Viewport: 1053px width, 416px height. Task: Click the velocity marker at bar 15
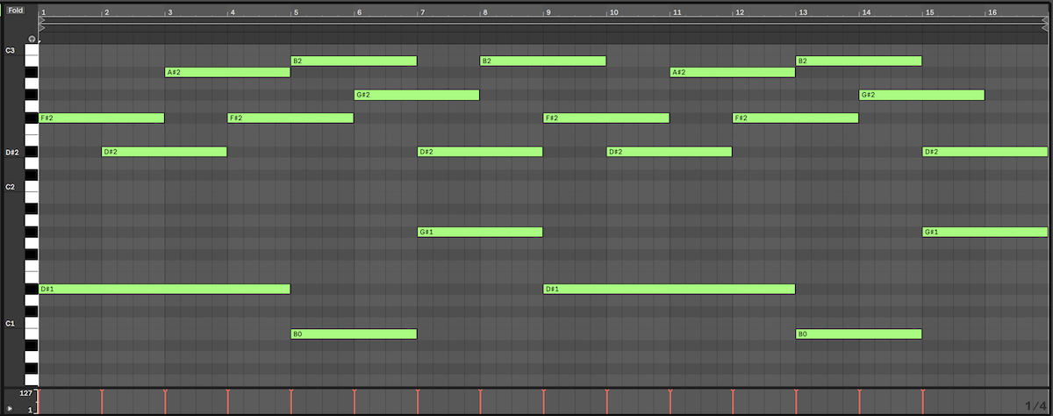pos(923,401)
